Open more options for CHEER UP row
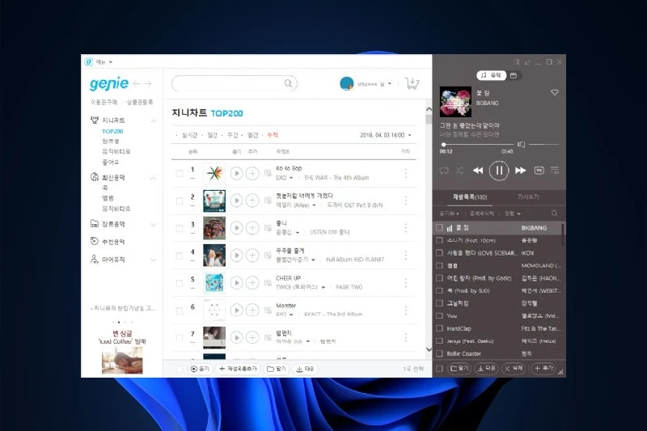Image resolution: width=647 pixels, height=431 pixels. tap(406, 282)
